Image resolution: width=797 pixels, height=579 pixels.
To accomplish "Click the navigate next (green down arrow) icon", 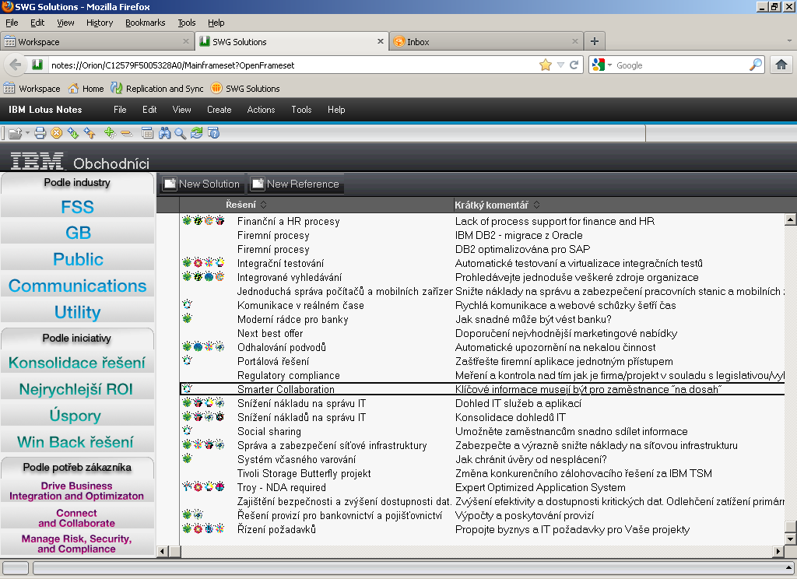I will point(72,133).
